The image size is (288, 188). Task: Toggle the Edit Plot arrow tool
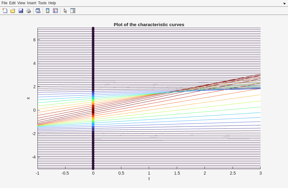(65, 11)
